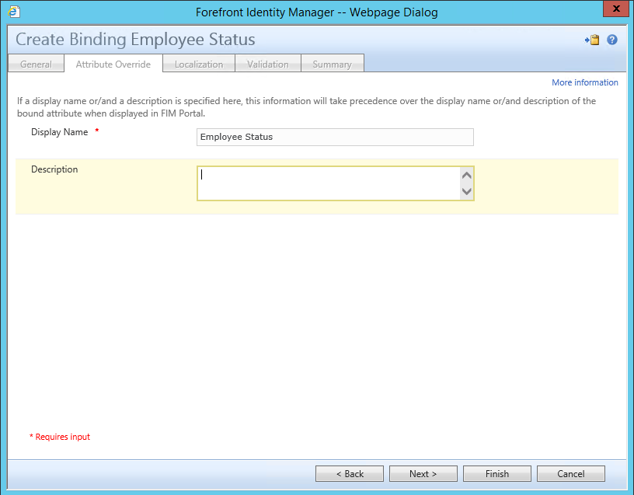
Task: Go to the Validation tab
Action: coord(268,64)
